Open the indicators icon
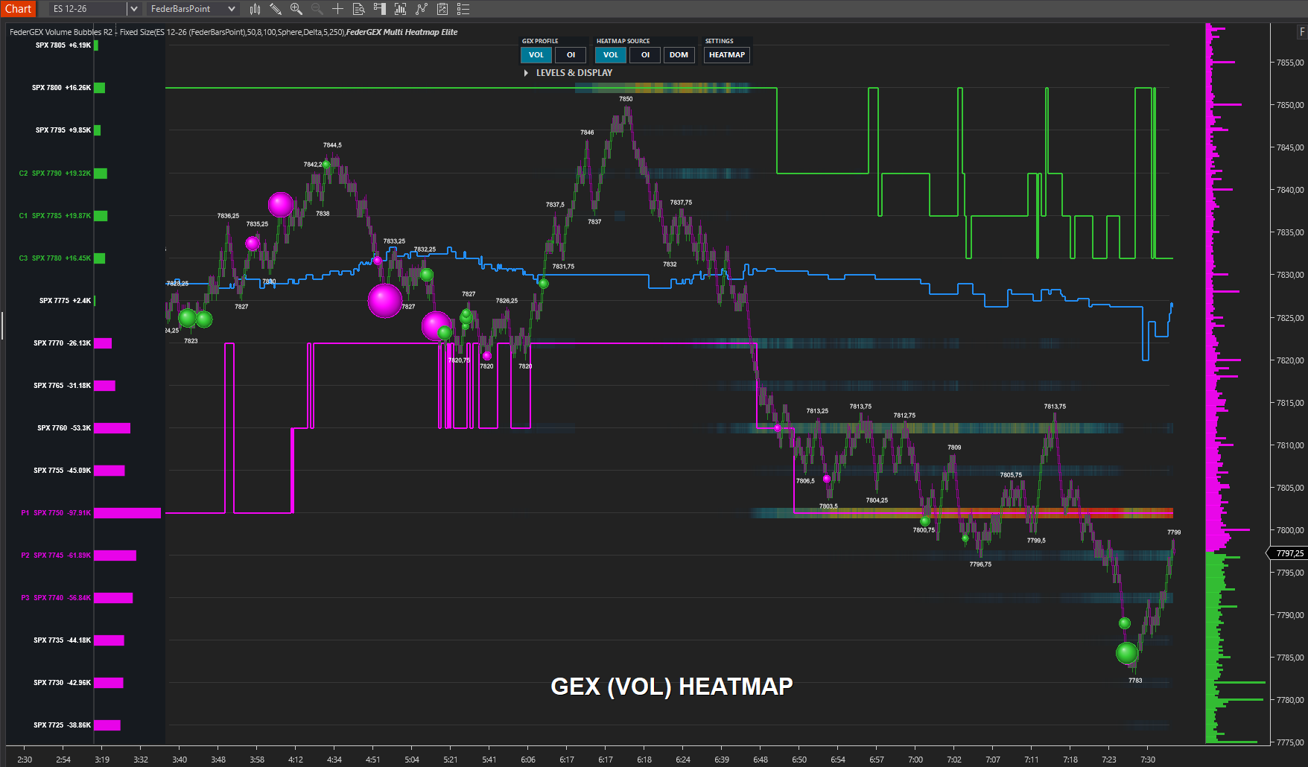1308x767 pixels. 421,9
